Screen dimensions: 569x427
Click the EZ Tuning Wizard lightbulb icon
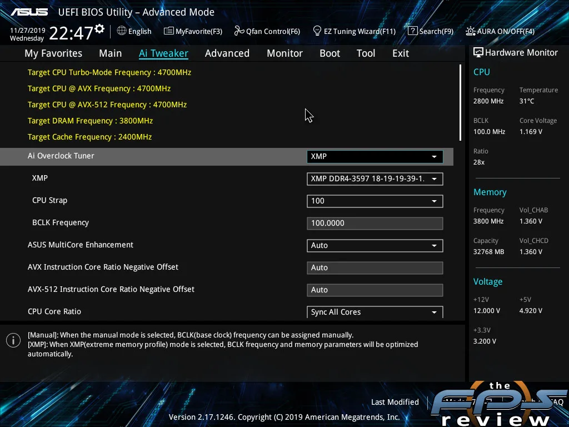pyautogui.click(x=317, y=31)
